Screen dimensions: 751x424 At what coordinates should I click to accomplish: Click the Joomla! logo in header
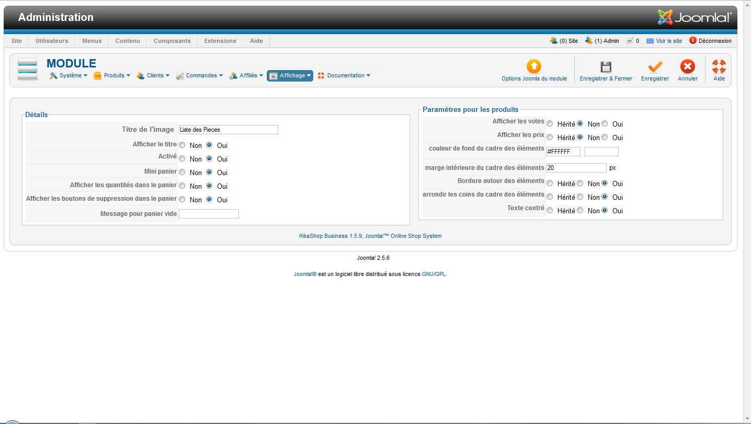695,17
